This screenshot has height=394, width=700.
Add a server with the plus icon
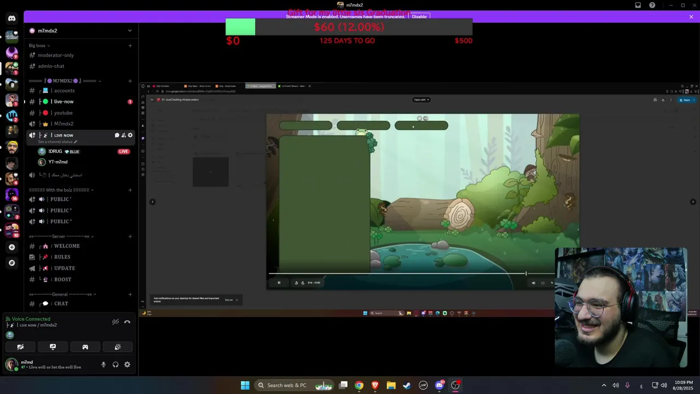(11, 247)
